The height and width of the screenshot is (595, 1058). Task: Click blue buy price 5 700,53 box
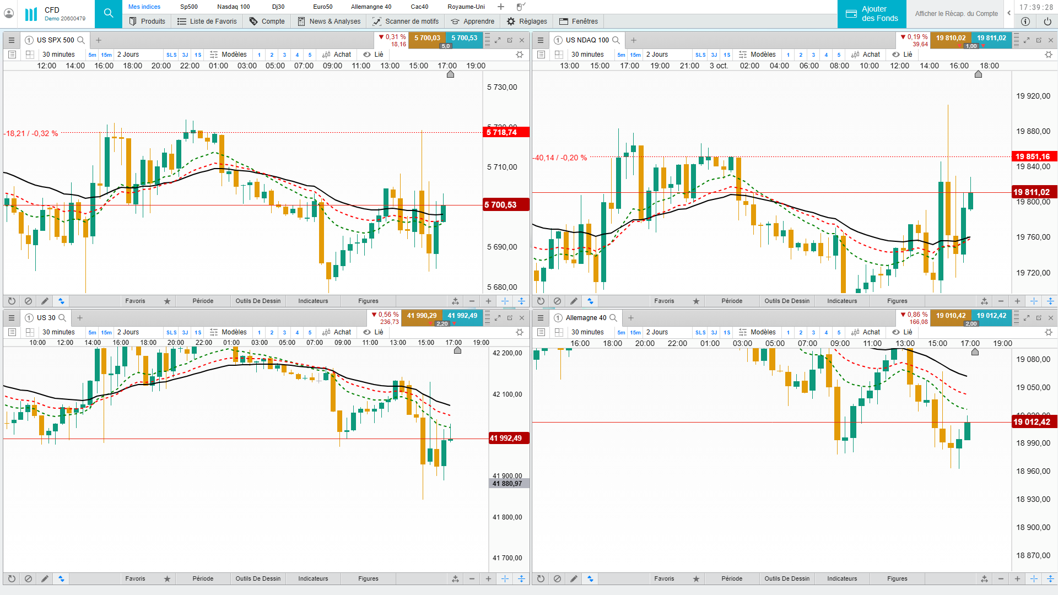tap(464, 38)
